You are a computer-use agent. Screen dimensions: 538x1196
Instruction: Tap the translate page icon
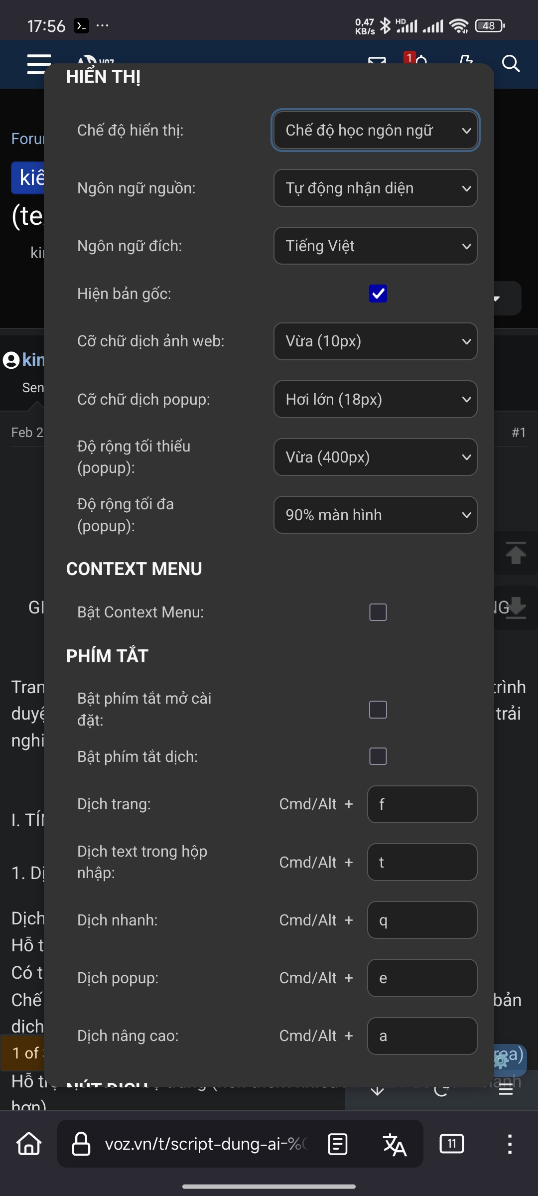[x=395, y=1144]
